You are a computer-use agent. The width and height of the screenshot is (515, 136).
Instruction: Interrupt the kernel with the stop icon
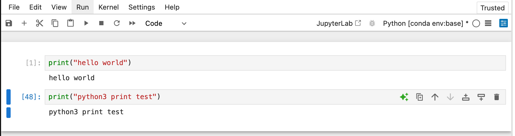[x=101, y=23]
